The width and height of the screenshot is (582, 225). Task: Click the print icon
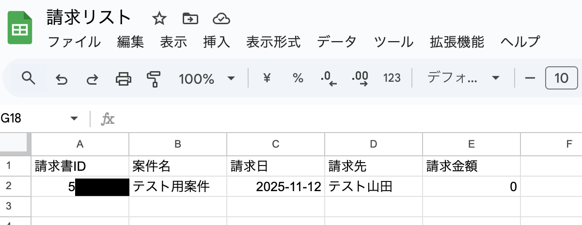click(x=123, y=78)
